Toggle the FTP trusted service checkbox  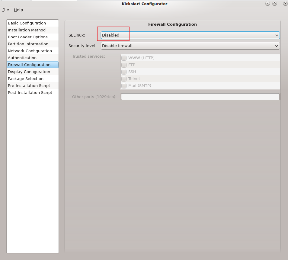(x=124, y=65)
